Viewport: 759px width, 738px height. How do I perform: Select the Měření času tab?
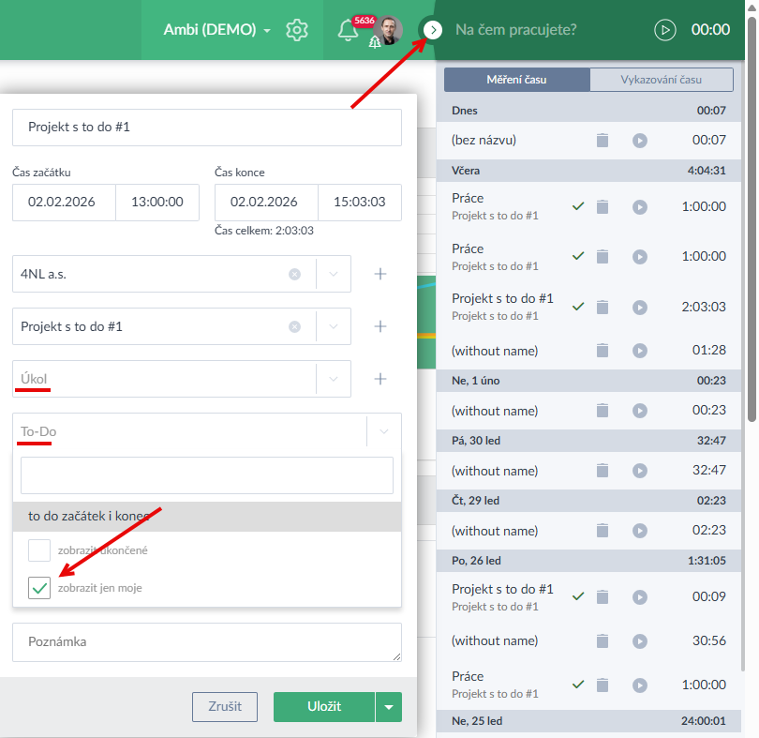click(516, 80)
